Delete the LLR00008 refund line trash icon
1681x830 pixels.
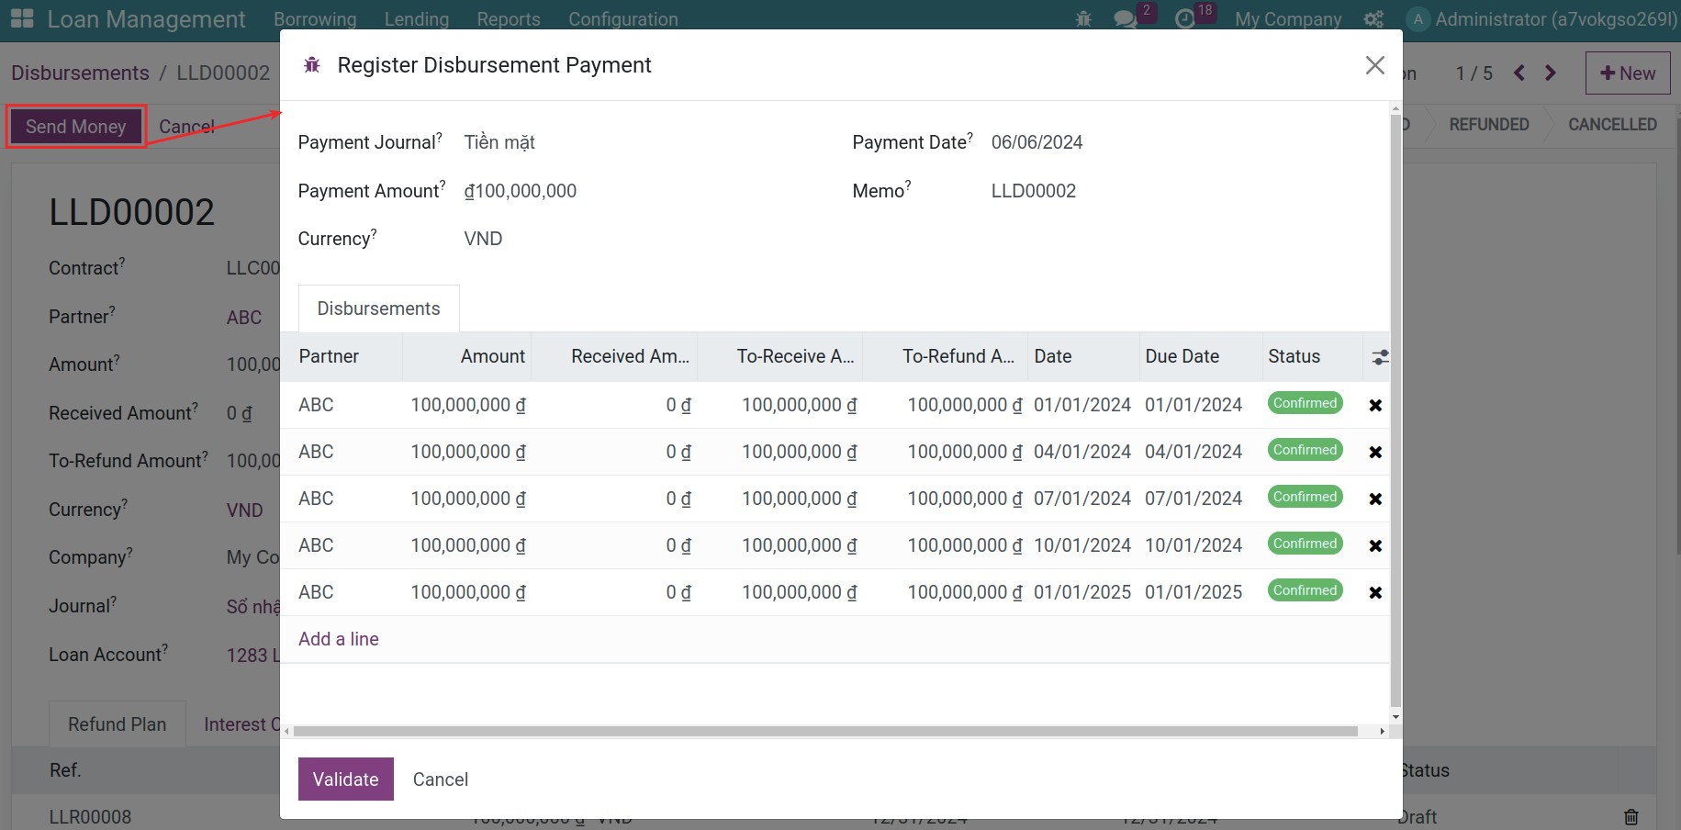(x=1631, y=816)
